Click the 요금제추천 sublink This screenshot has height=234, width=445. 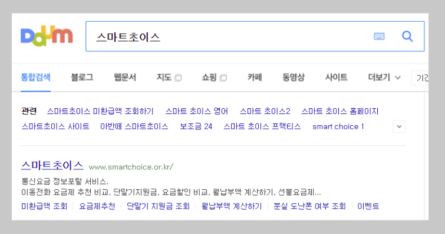click(97, 206)
